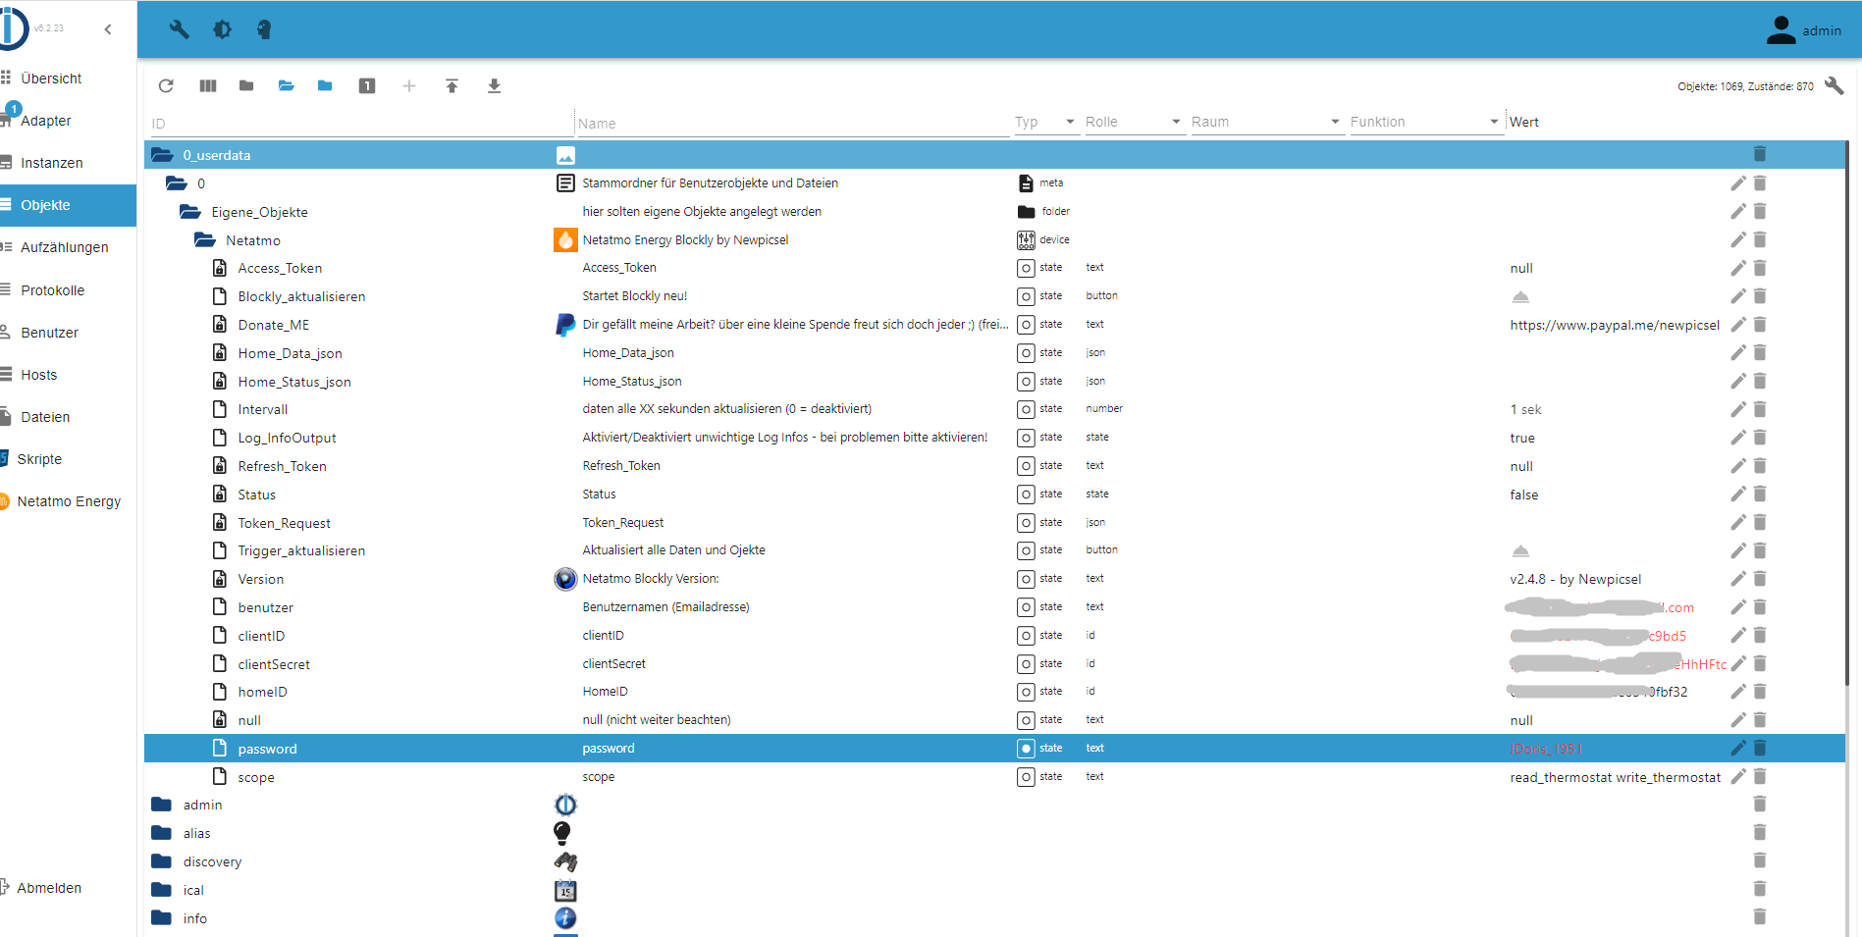Viewport: 1862px width, 937px height.
Task: Click Intervall value 1 sek
Action: coord(1525,410)
